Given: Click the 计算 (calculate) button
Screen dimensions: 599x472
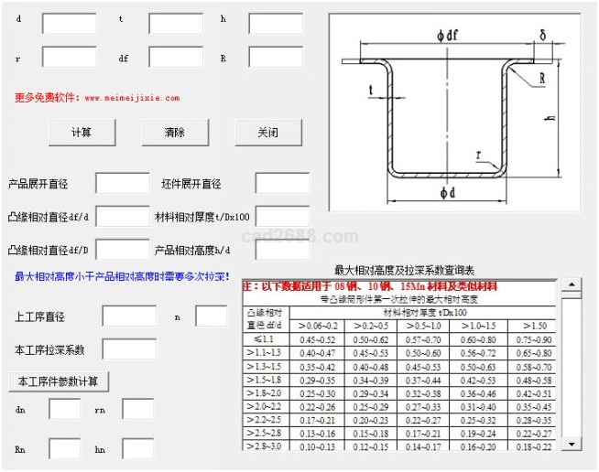Looking at the screenshot, I should pyautogui.click(x=82, y=132).
